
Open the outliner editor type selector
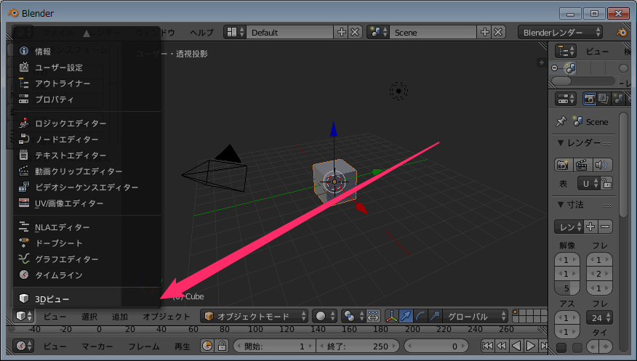[566, 51]
